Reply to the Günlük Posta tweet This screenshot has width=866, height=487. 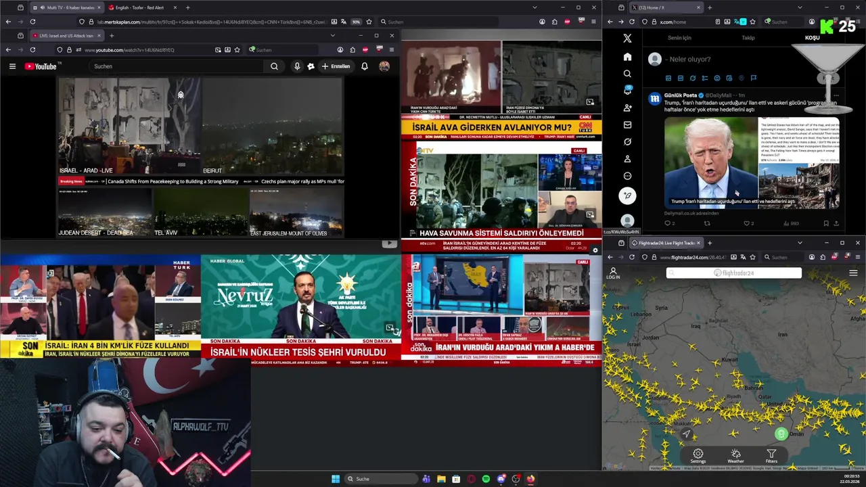tap(668, 223)
